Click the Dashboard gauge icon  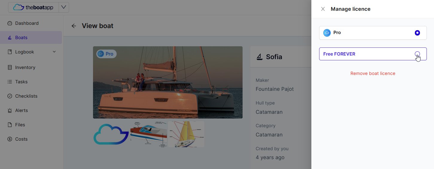(x=10, y=23)
